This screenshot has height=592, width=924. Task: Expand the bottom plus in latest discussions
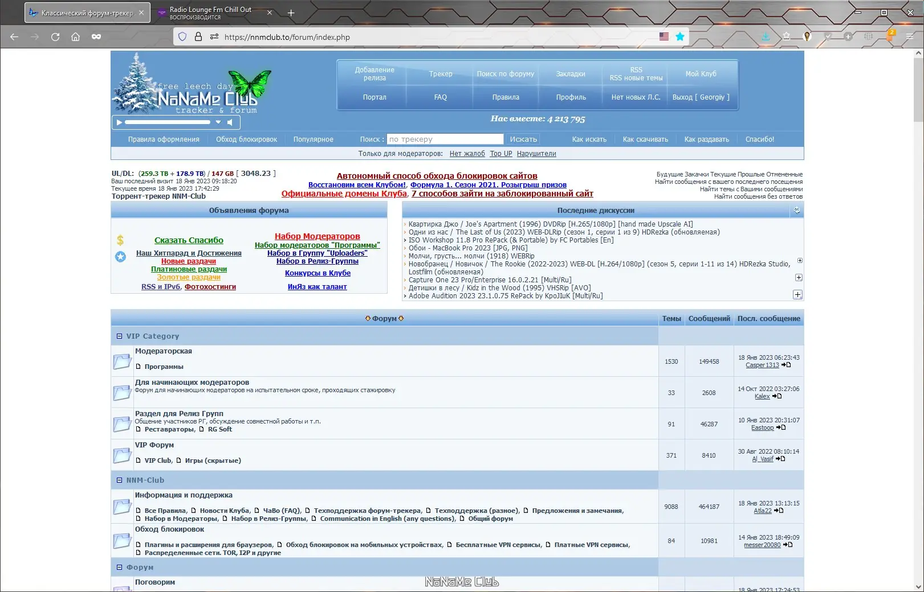point(797,295)
